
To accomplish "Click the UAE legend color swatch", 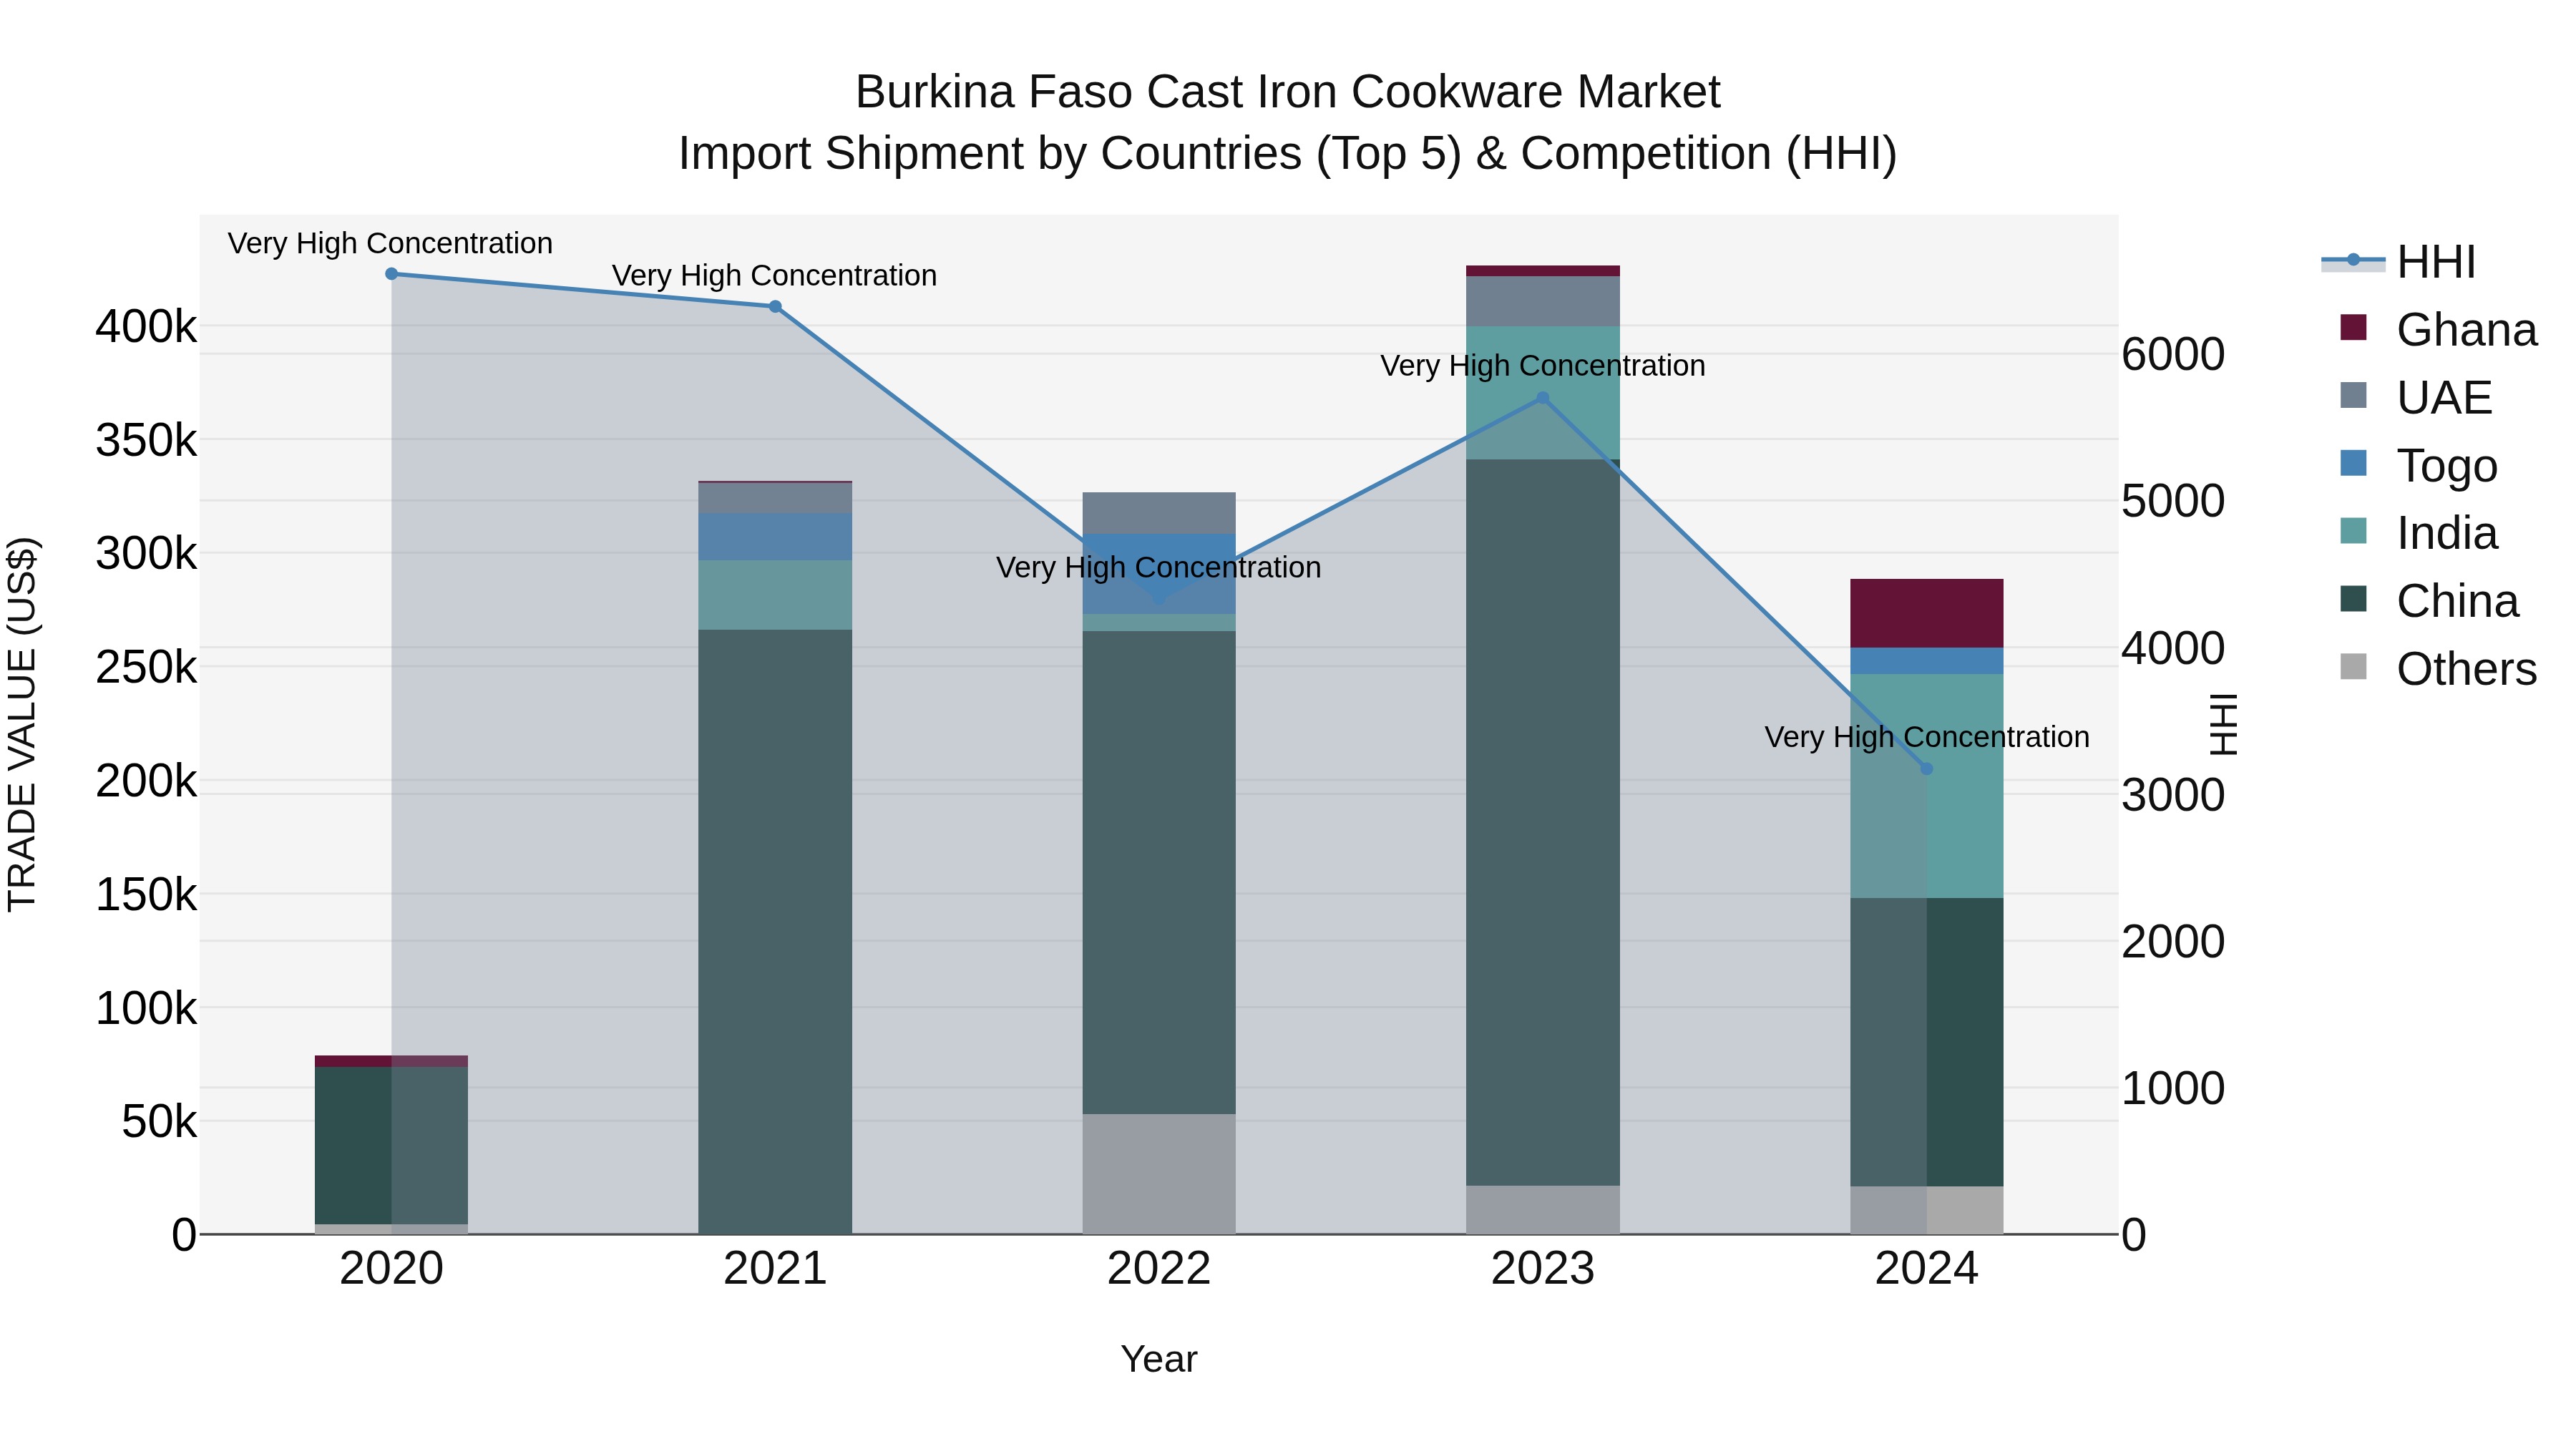I will click(x=2354, y=396).
